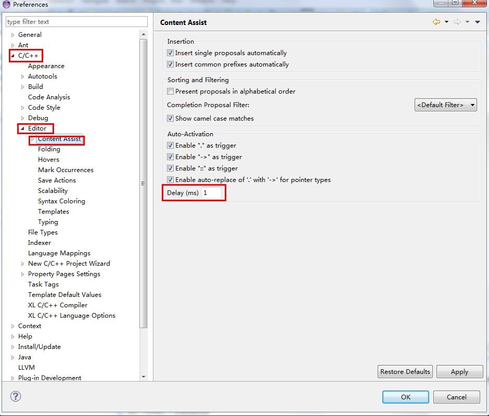Image resolution: width=489 pixels, height=416 pixels.
Task: Click Restore Defaults button
Action: click(x=405, y=371)
